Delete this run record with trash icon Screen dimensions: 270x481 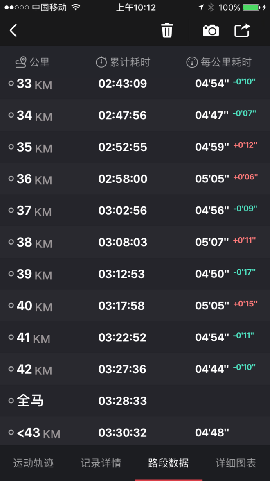click(x=167, y=31)
